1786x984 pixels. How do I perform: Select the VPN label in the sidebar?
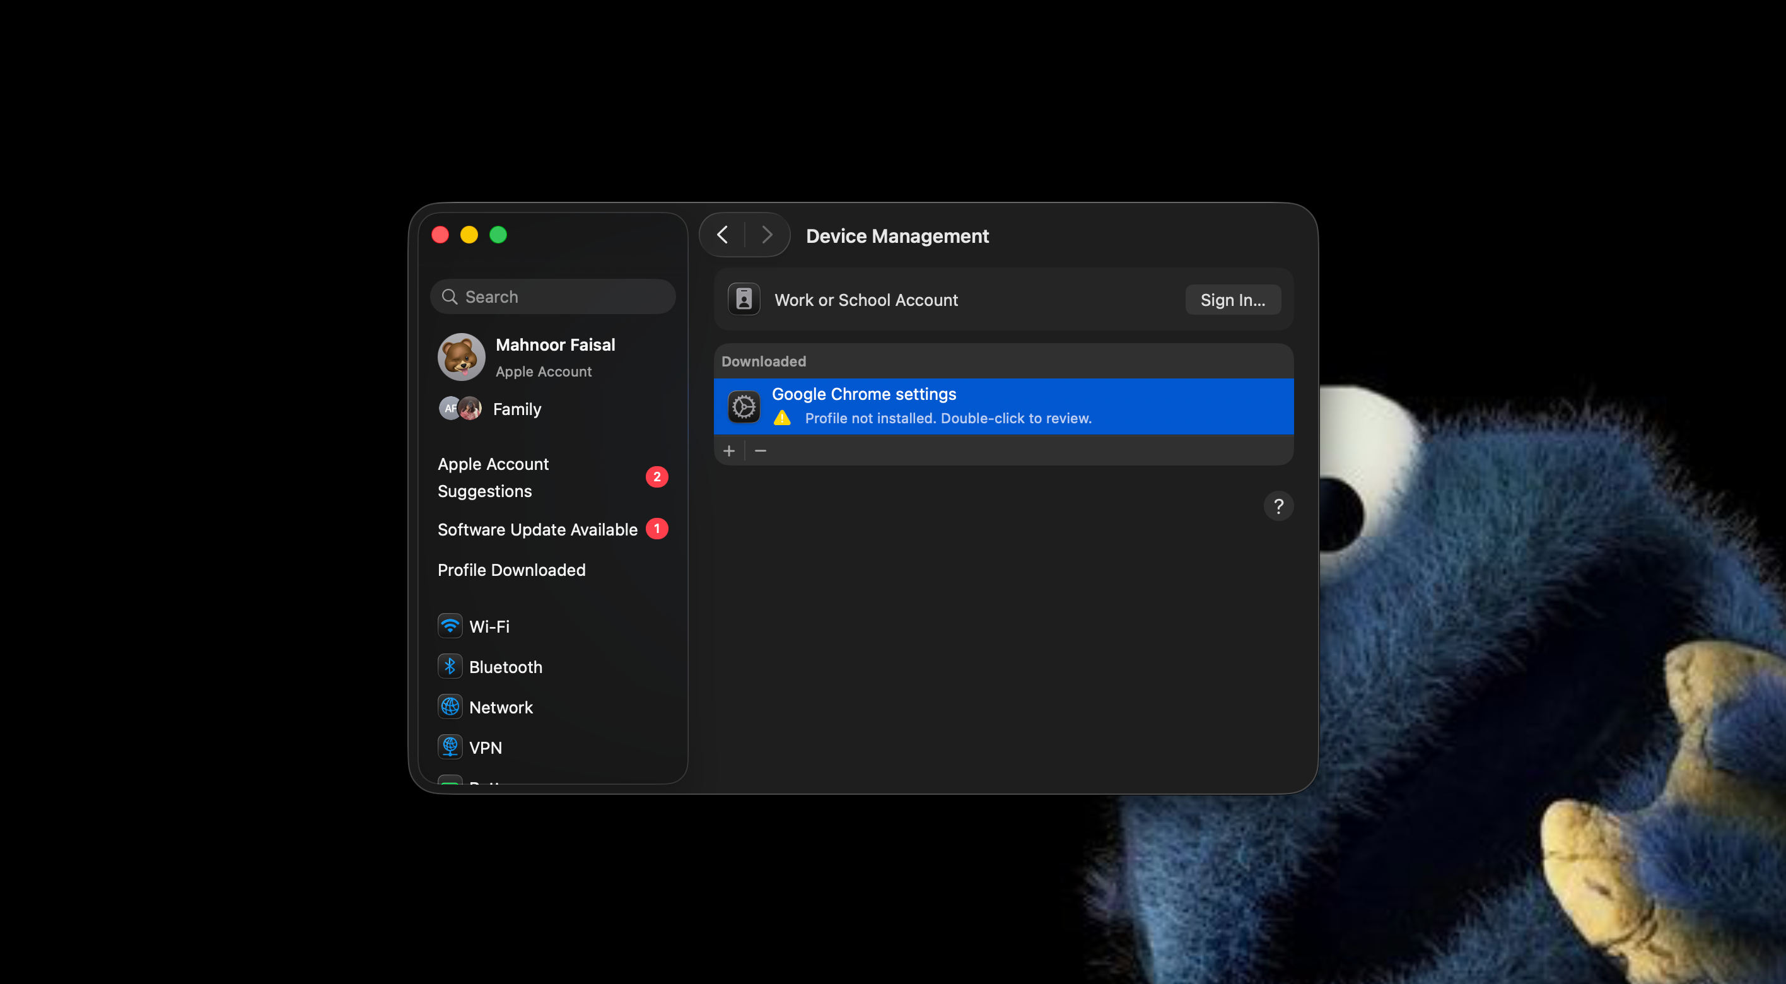tap(486, 747)
